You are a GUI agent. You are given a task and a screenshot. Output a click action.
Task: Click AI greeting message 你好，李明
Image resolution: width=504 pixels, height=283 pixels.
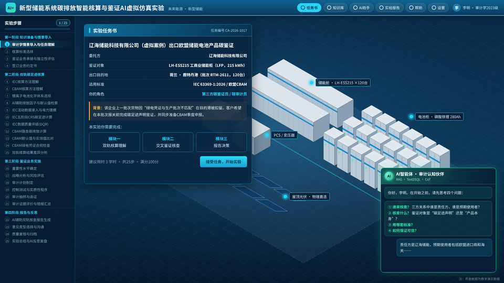click(438, 193)
